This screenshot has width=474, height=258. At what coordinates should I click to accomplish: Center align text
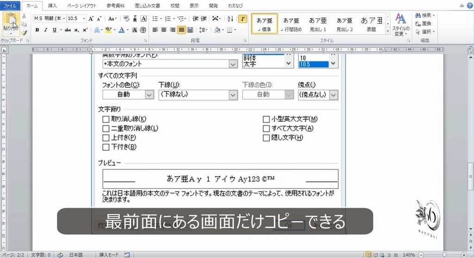coord(164,30)
